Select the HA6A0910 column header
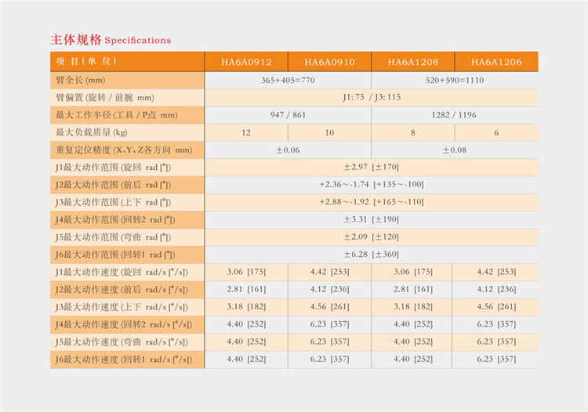The width and height of the screenshot is (588, 412). click(x=329, y=62)
